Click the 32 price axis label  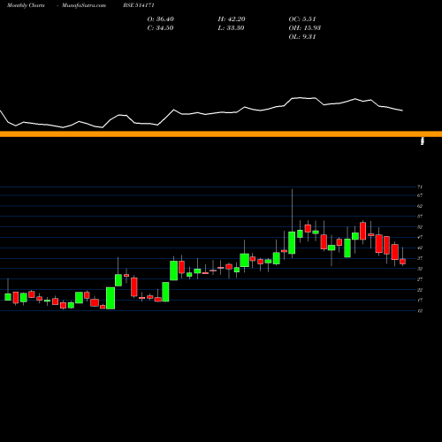click(420, 269)
